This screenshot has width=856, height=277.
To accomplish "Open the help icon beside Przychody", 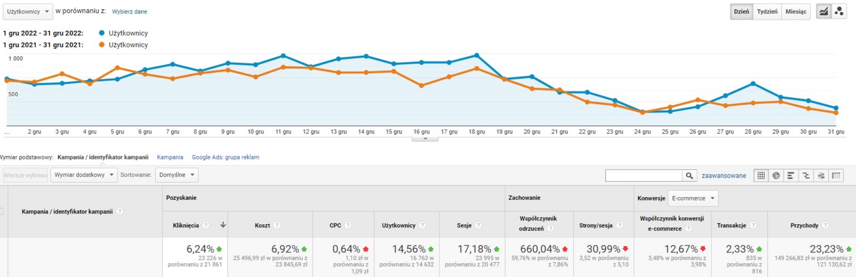I will point(825,225).
